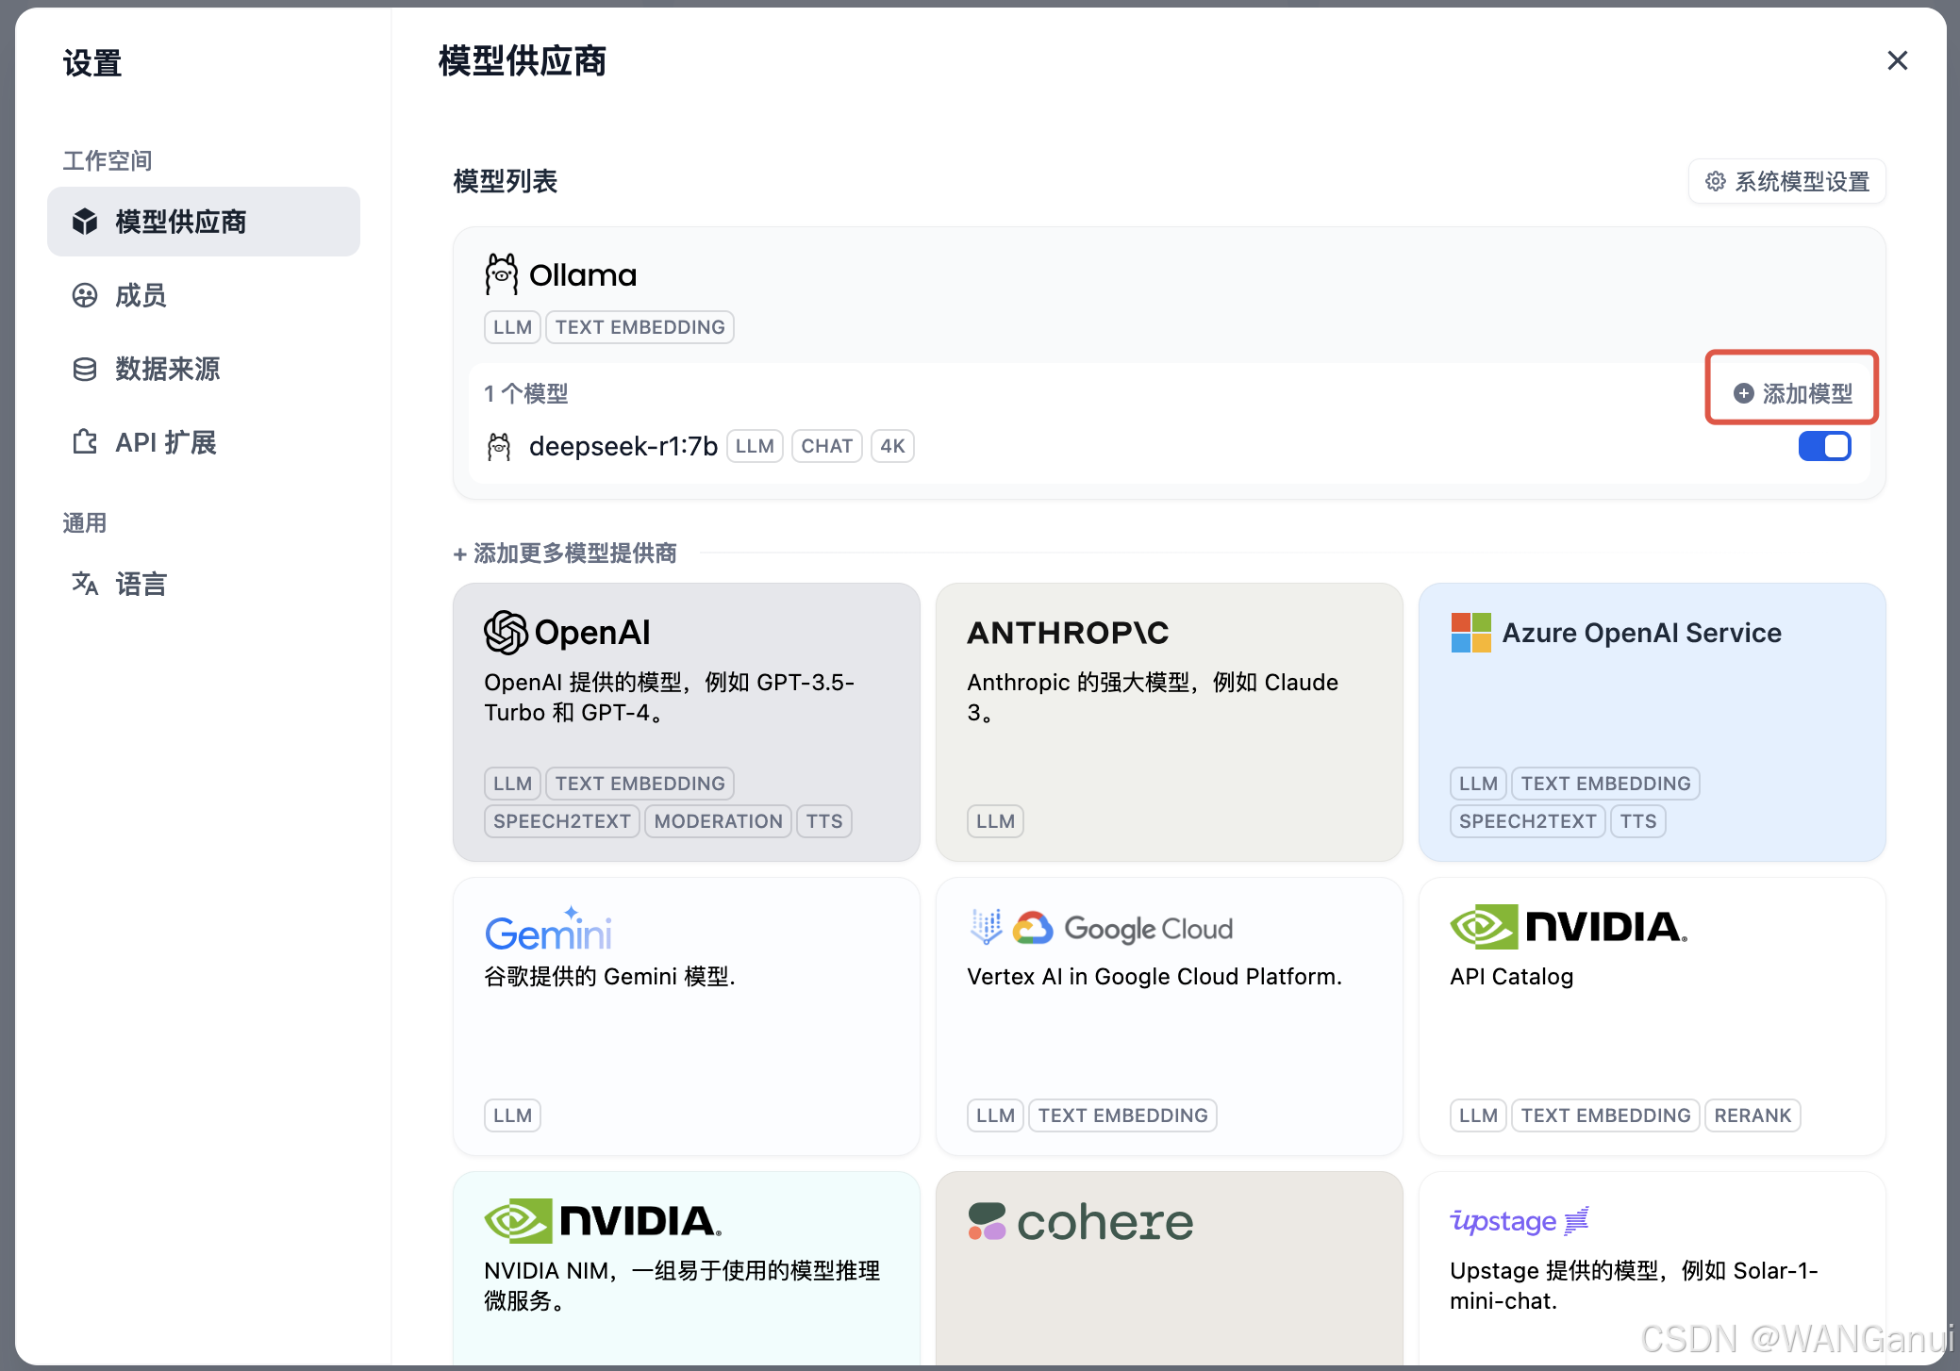Switch to 语言 language settings

tap(141, 584)
